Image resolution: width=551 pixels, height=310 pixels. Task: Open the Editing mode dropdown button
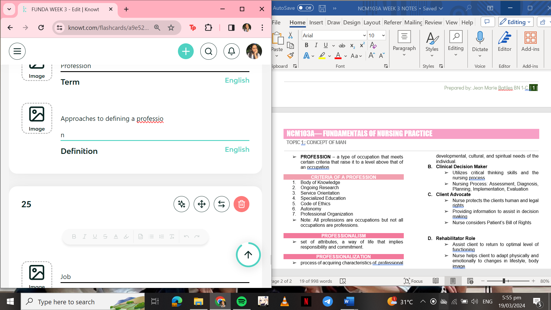tap(516, 22)
